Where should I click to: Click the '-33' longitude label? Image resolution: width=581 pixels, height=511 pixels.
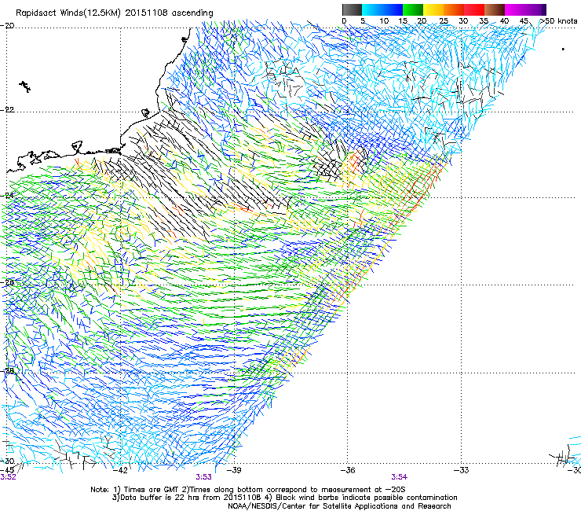462,470
